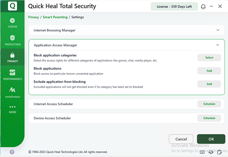The image size is (228, 157).
Task: Launch metaProtect from sidebar
Action: click(x=12, y=92)
